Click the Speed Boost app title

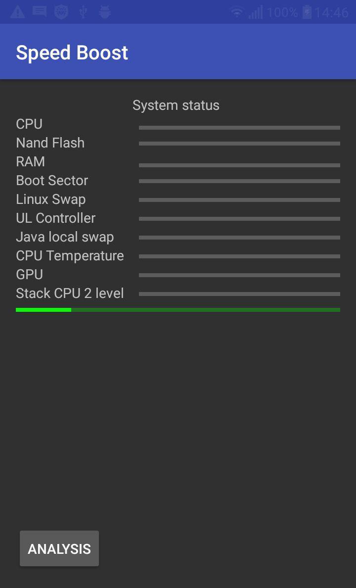(x=72, y=52)
